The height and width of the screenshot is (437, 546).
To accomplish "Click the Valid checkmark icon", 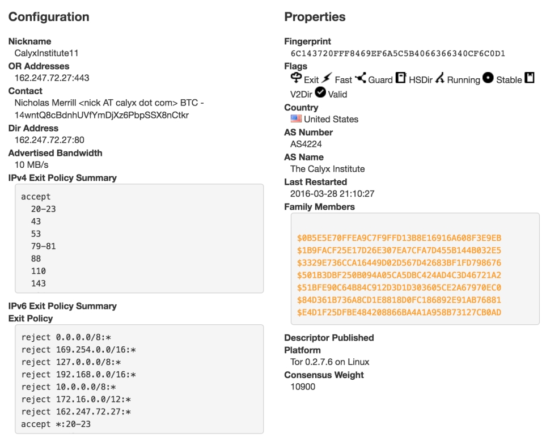I will (320, 93).
